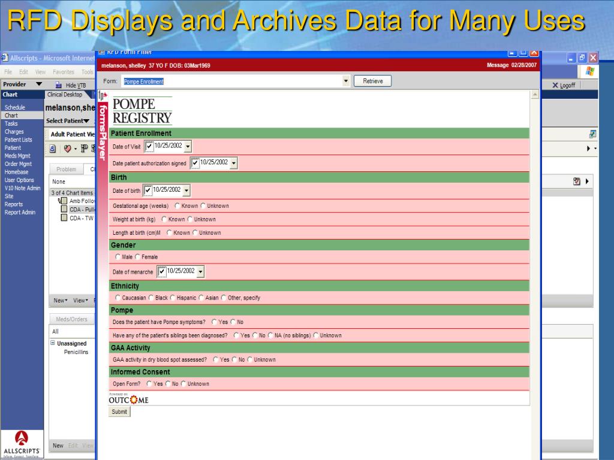Click the right arrow next to the checklist icon

pos(587,181)
